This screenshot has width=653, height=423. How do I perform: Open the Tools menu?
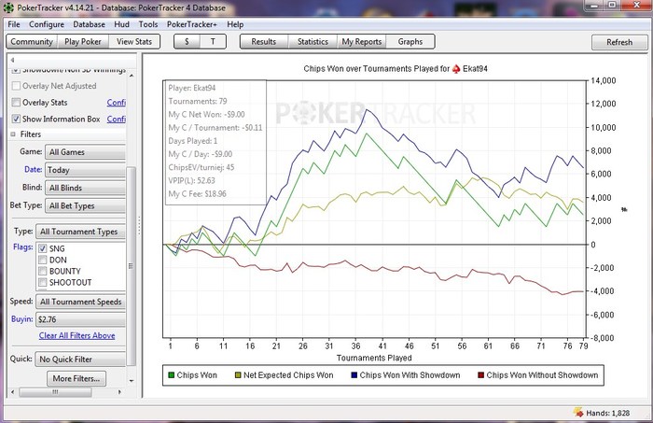tap(148, 24)
